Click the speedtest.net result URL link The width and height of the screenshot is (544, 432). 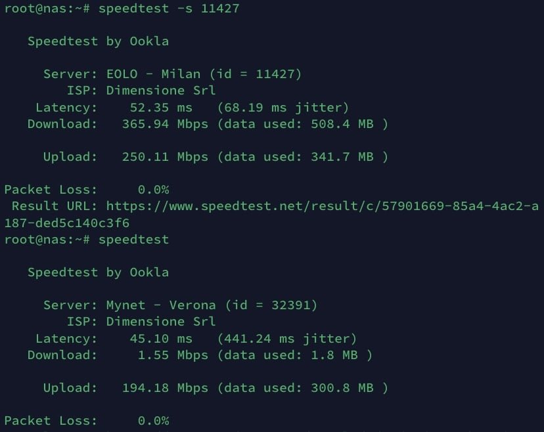[x=322, y=206]
